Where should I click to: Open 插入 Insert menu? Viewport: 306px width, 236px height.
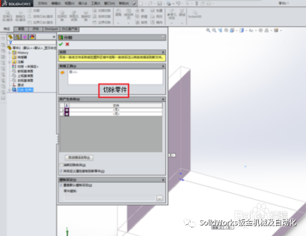pyautogui.click(x=83, y=4)
